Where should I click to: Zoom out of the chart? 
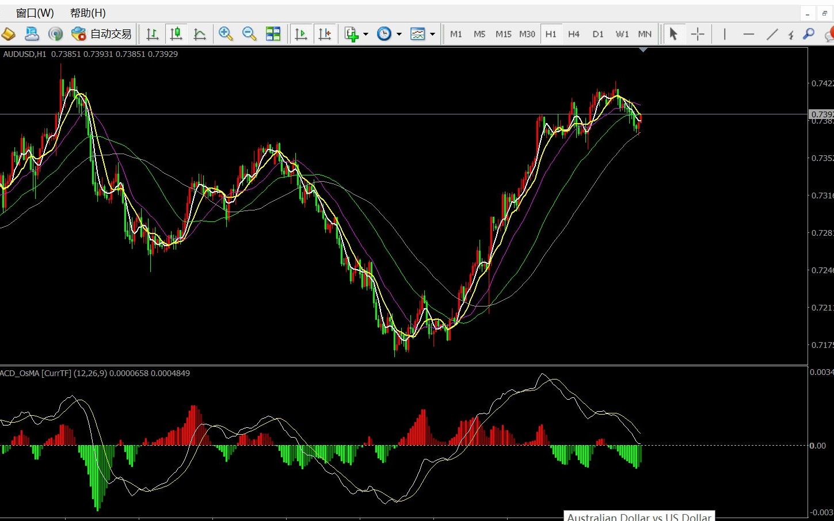[x=249, y=34]
